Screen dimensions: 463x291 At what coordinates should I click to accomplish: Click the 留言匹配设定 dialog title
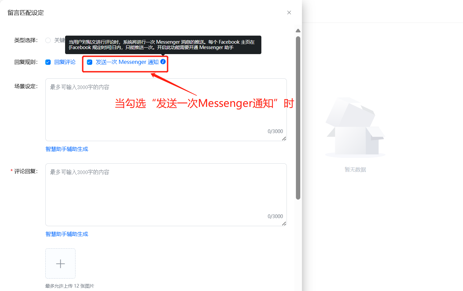[x=26, y=13]
